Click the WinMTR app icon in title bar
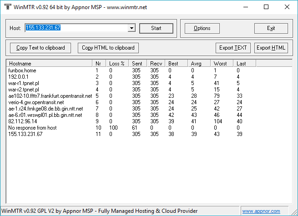 pyautogui.click(x=7, y=7)
